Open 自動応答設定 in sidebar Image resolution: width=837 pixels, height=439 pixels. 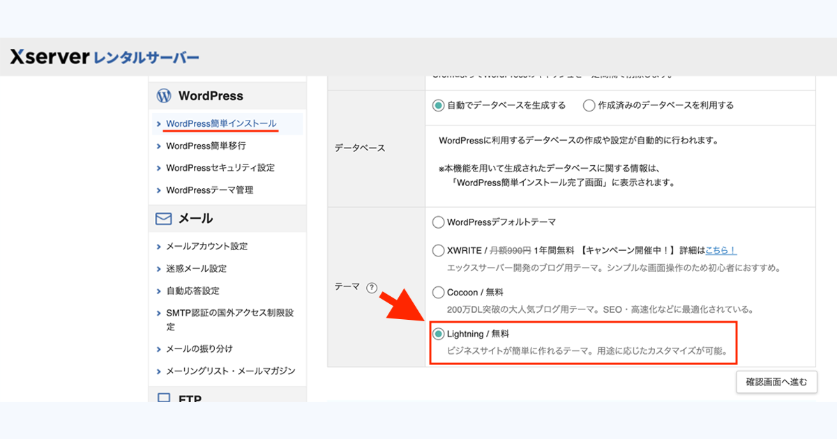(x=193, y=291)
